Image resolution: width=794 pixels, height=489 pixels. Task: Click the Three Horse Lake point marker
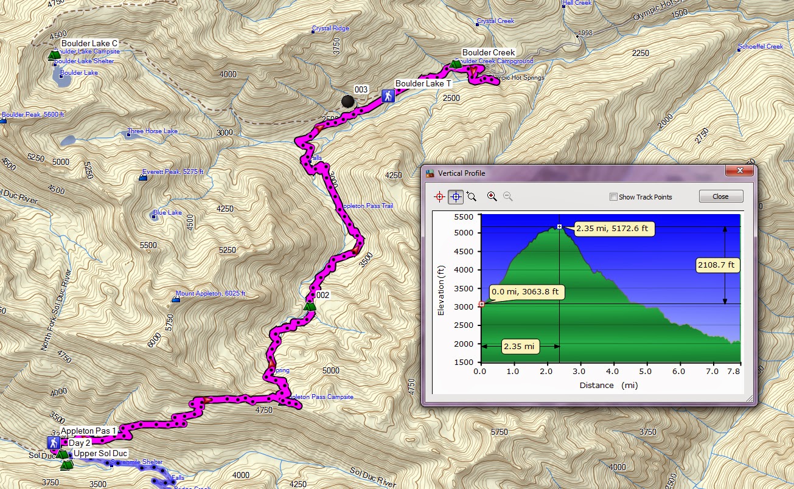(128, 134)
